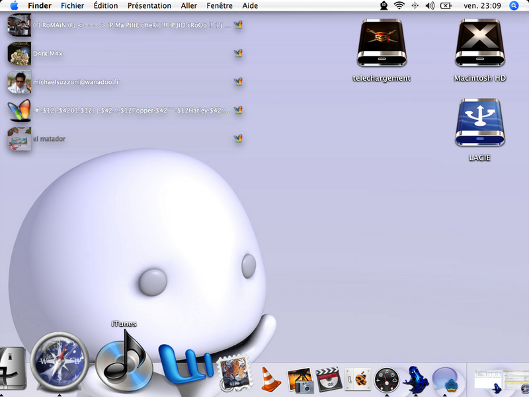This screenshot has width=529, height=397.
Task: Open System Preferences light switch dock icon
Action: pyautogui.click(x=358, y=379)
